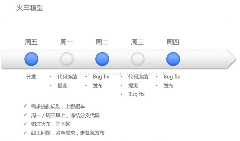
Task: Select the gray circle under 周三
Action: [138, 59]
